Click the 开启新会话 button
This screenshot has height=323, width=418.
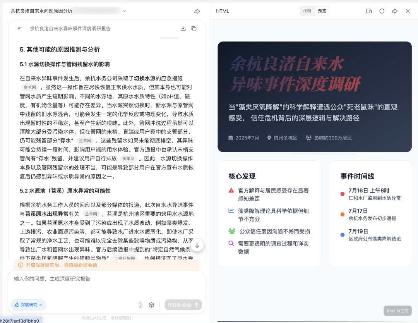183,305
